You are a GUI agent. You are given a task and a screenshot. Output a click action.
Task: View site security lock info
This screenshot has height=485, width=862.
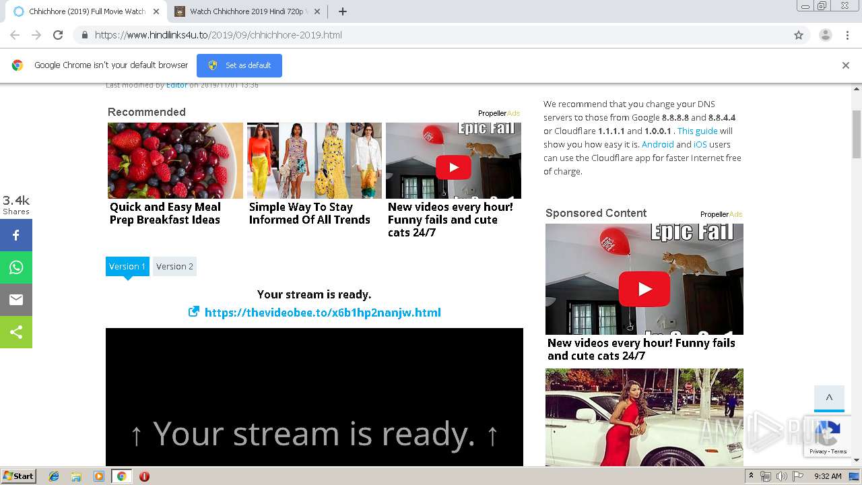click(84, 35)
